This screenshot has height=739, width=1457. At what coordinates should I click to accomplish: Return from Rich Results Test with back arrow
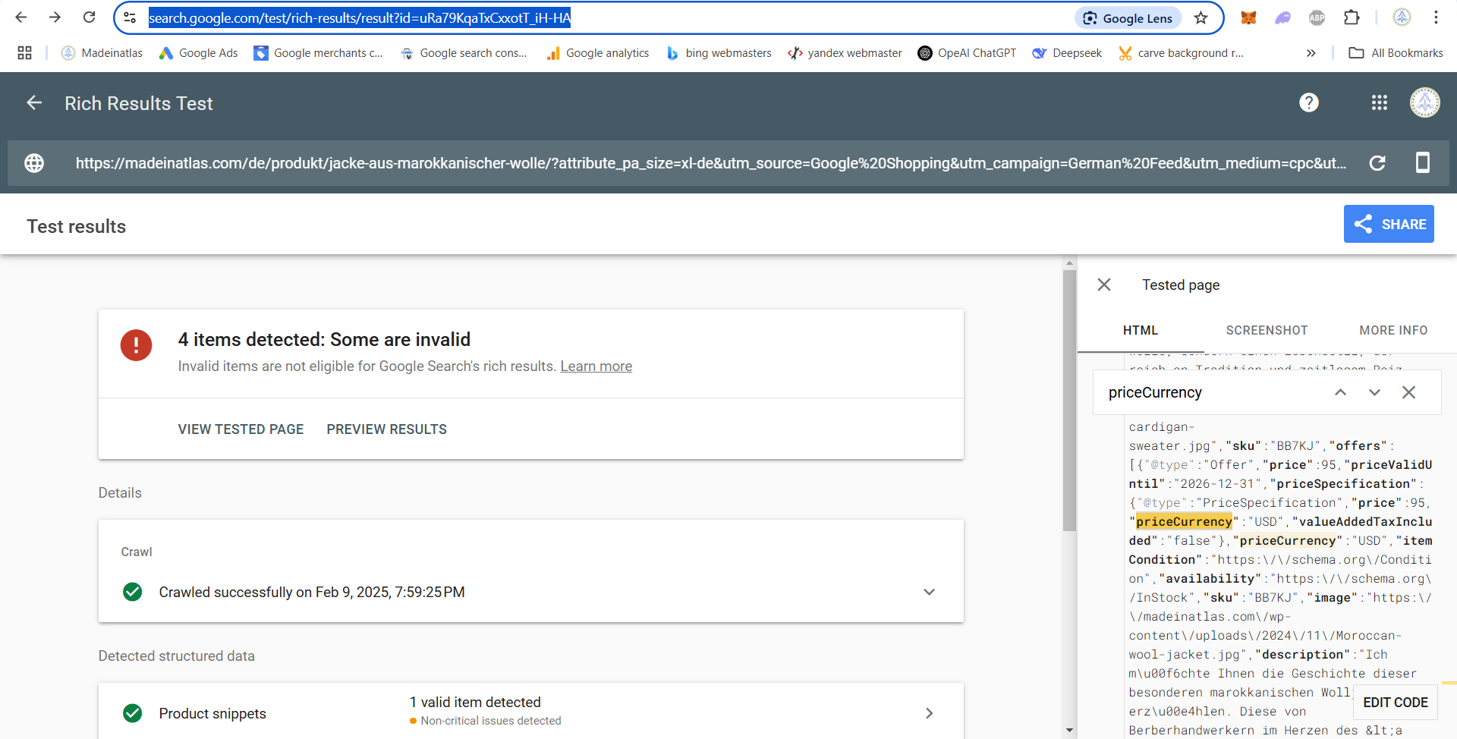pyautogui.click(x=34, y=102)
